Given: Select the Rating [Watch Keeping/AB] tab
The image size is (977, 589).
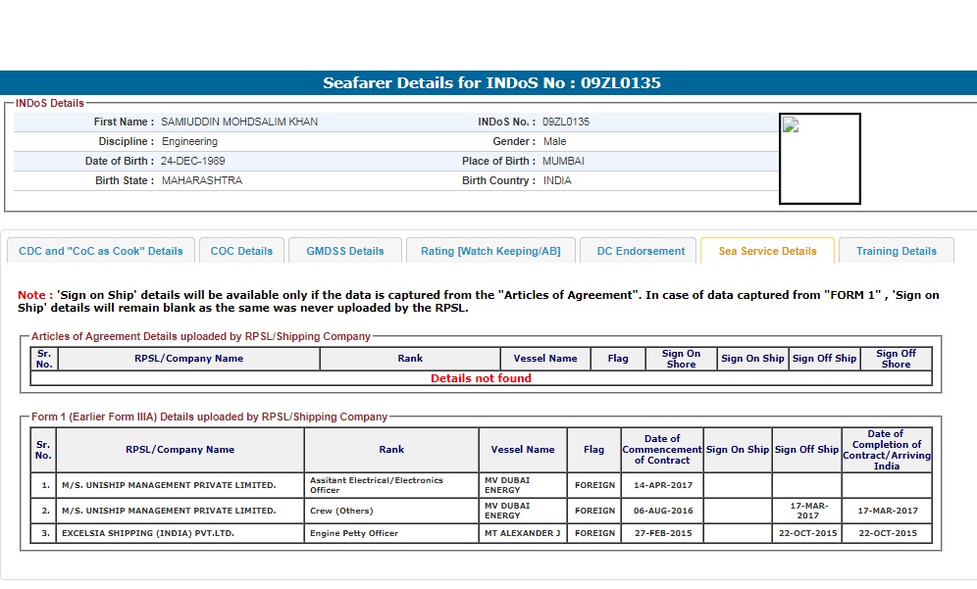Looking at the screenshot, I should click(490, 251).
